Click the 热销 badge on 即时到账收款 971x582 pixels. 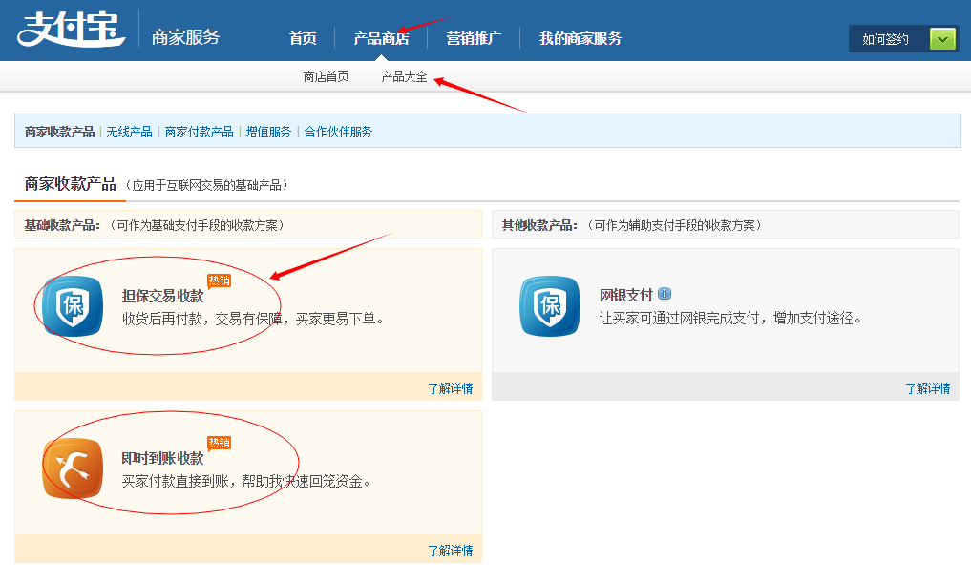(220, 443)
